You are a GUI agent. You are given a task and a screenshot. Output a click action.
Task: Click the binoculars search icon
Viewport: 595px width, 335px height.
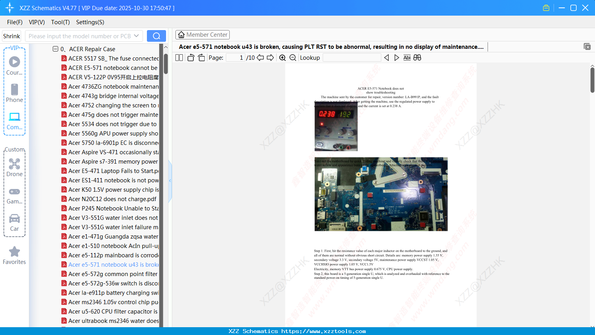point(417,58)
